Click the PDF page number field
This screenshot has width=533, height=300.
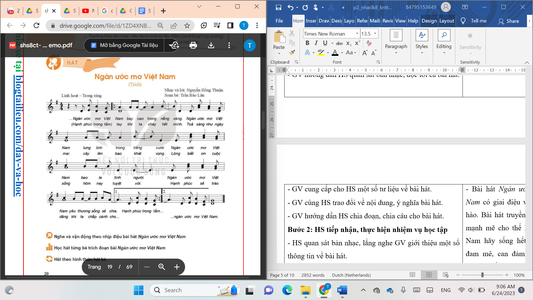tap(110, 267)
